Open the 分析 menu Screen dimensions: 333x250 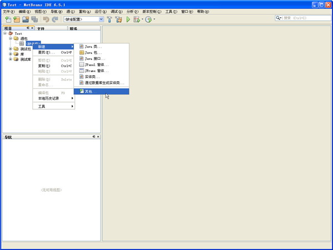coord(132,12)
